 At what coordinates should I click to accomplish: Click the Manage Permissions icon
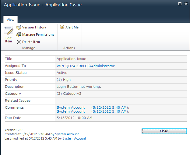[19, 35]
